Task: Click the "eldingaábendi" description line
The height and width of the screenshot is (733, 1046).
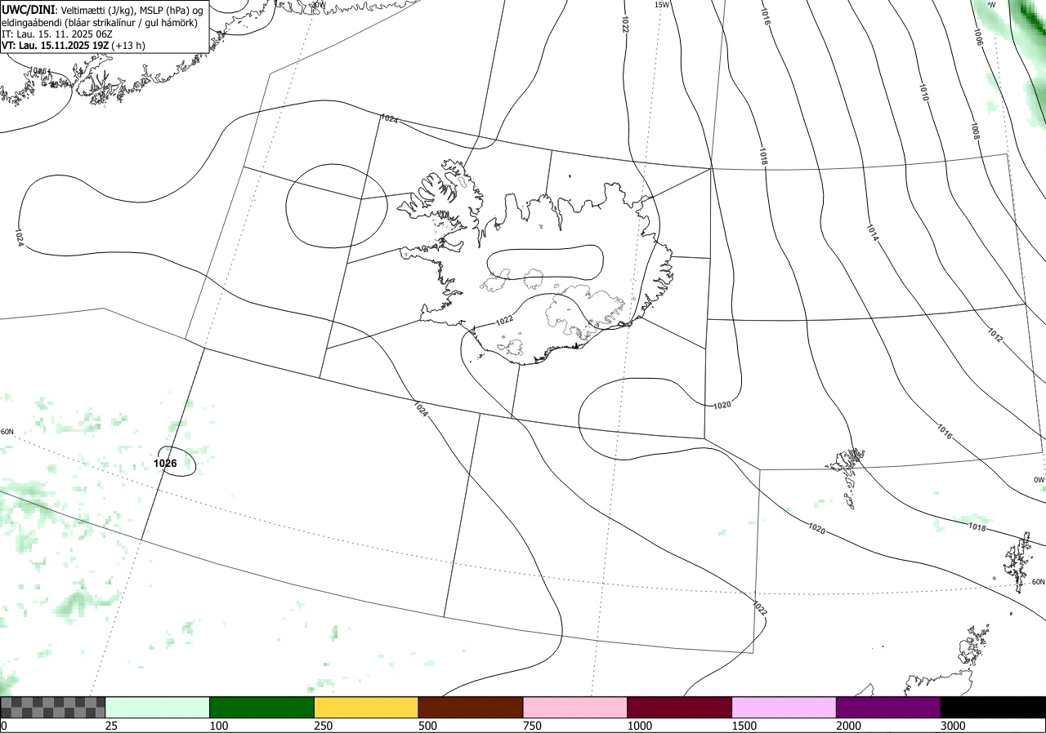Action: coord(99,23)
